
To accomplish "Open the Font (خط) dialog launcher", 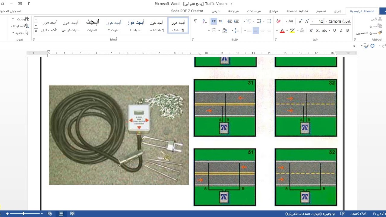I will (x=277, y=39).
